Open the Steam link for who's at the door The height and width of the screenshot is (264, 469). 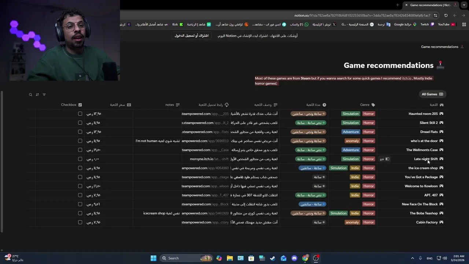[x=205, y=141]
